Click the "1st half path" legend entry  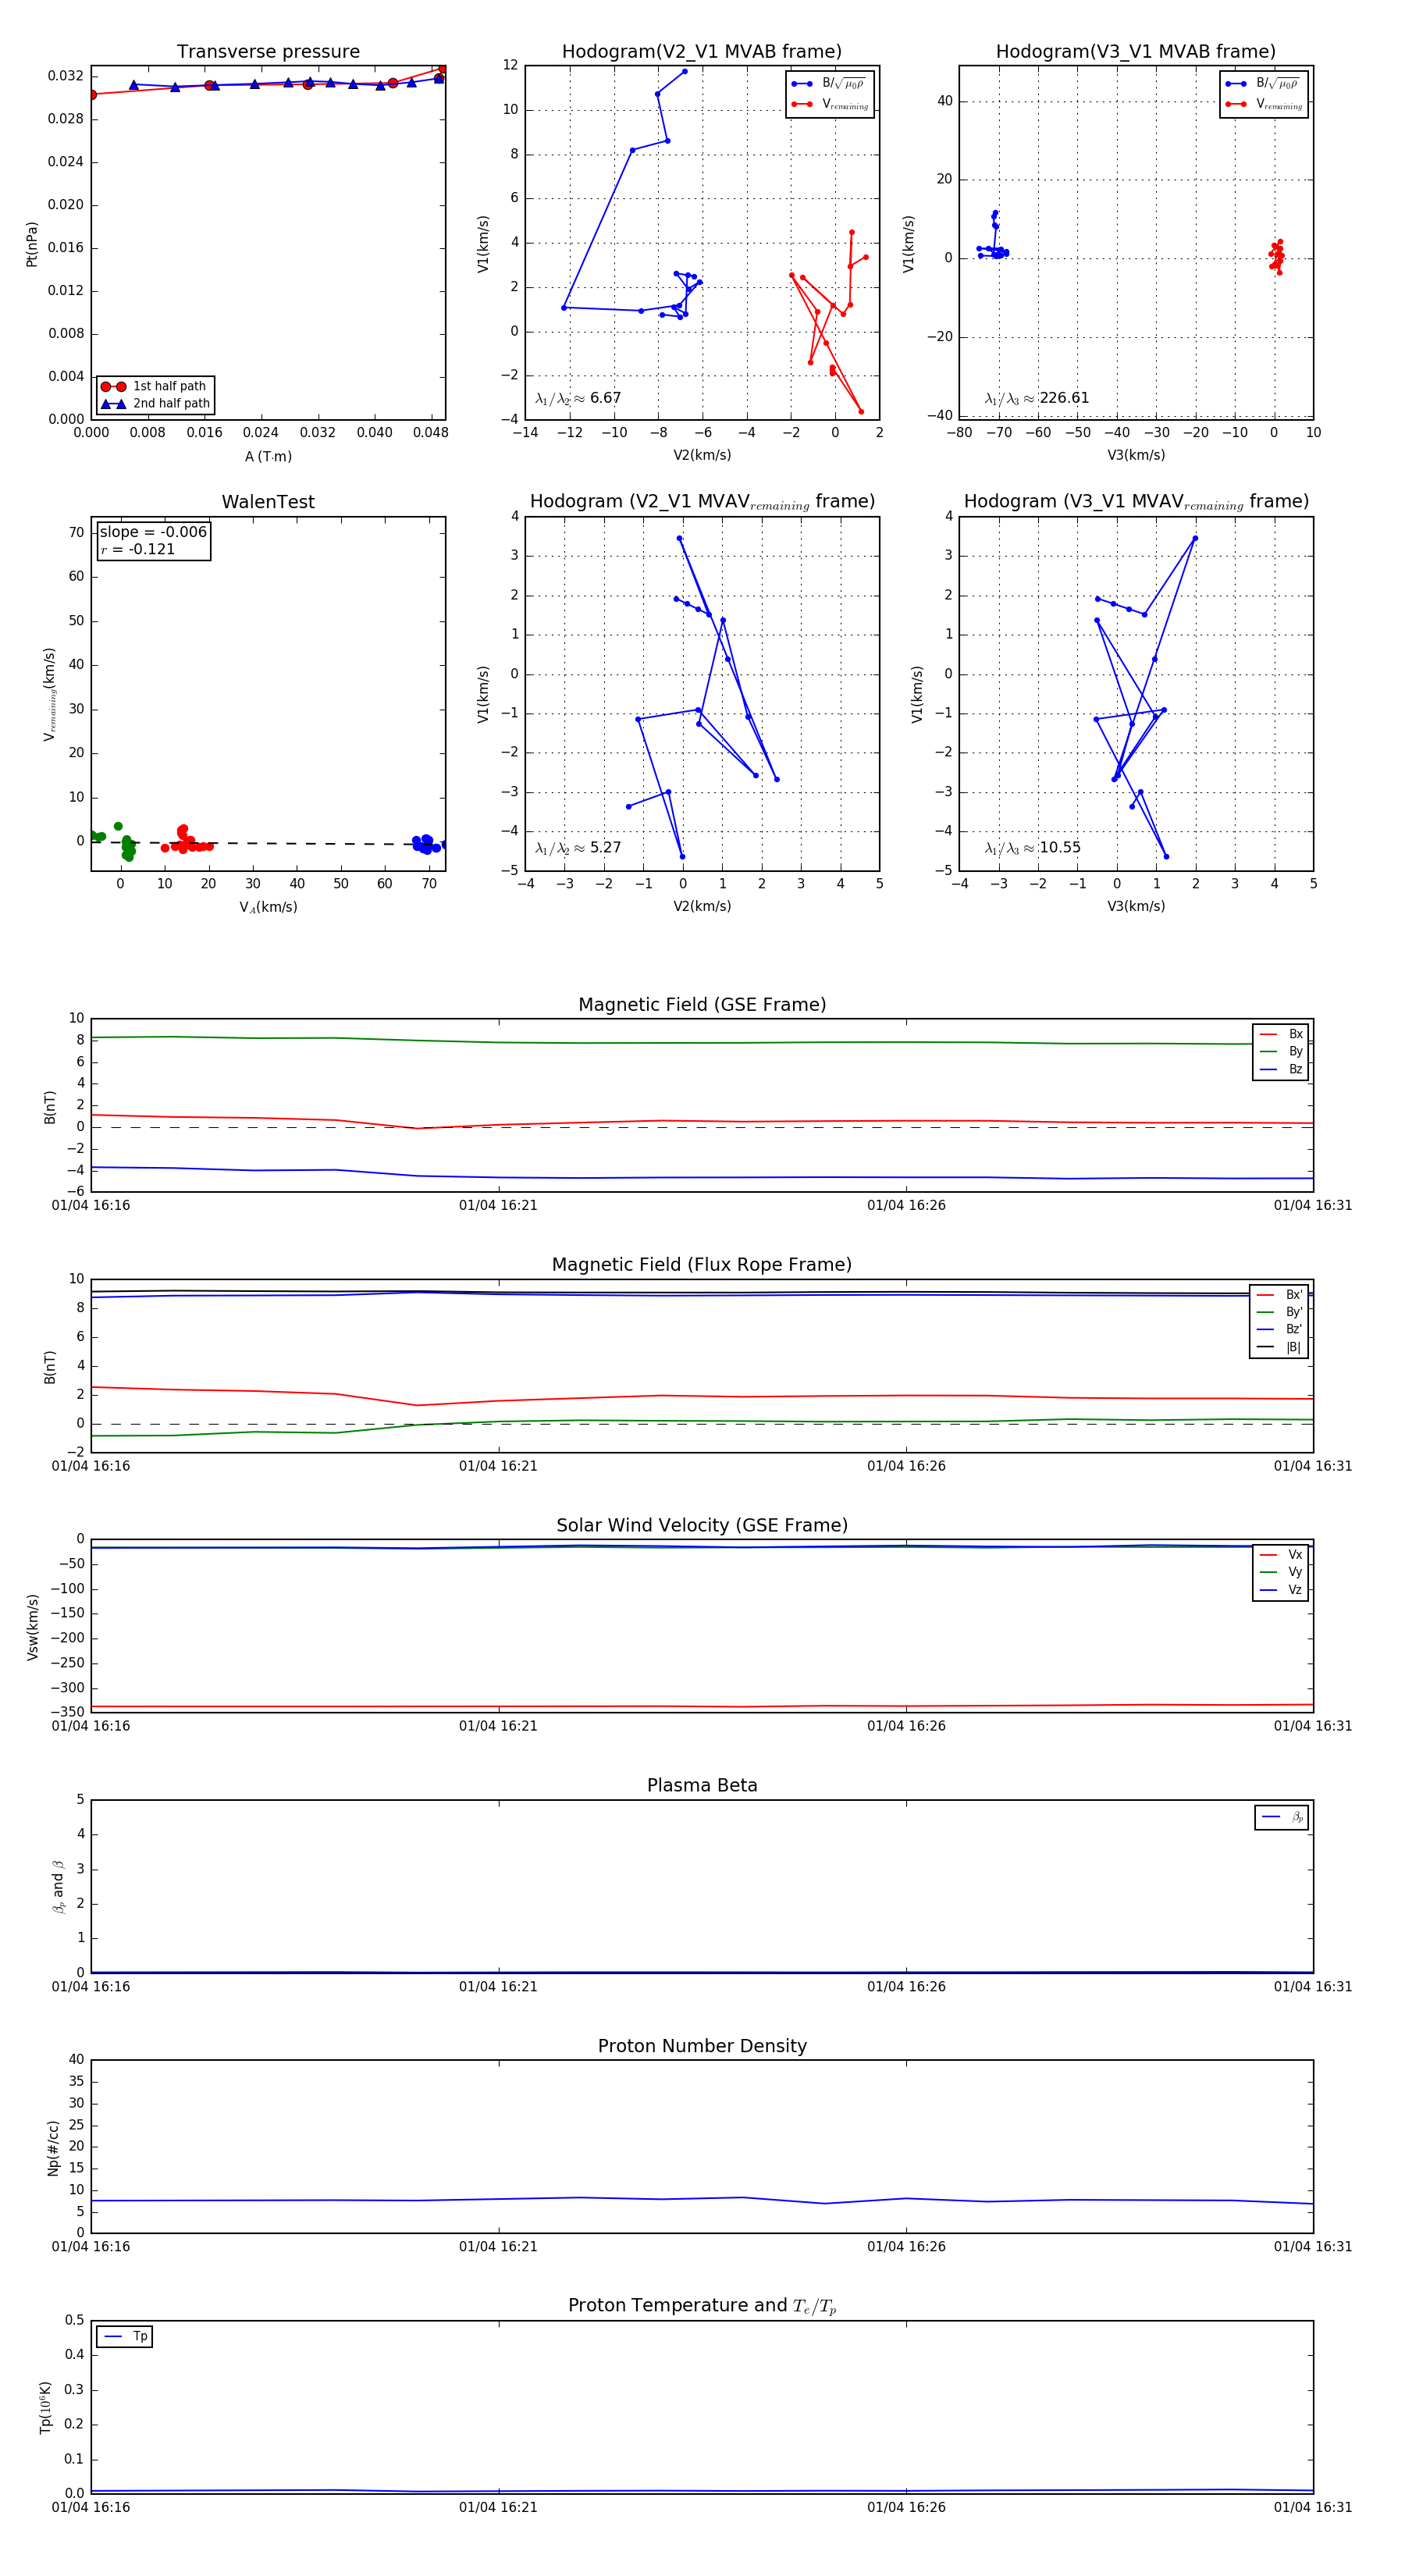(x=155, y=386)
